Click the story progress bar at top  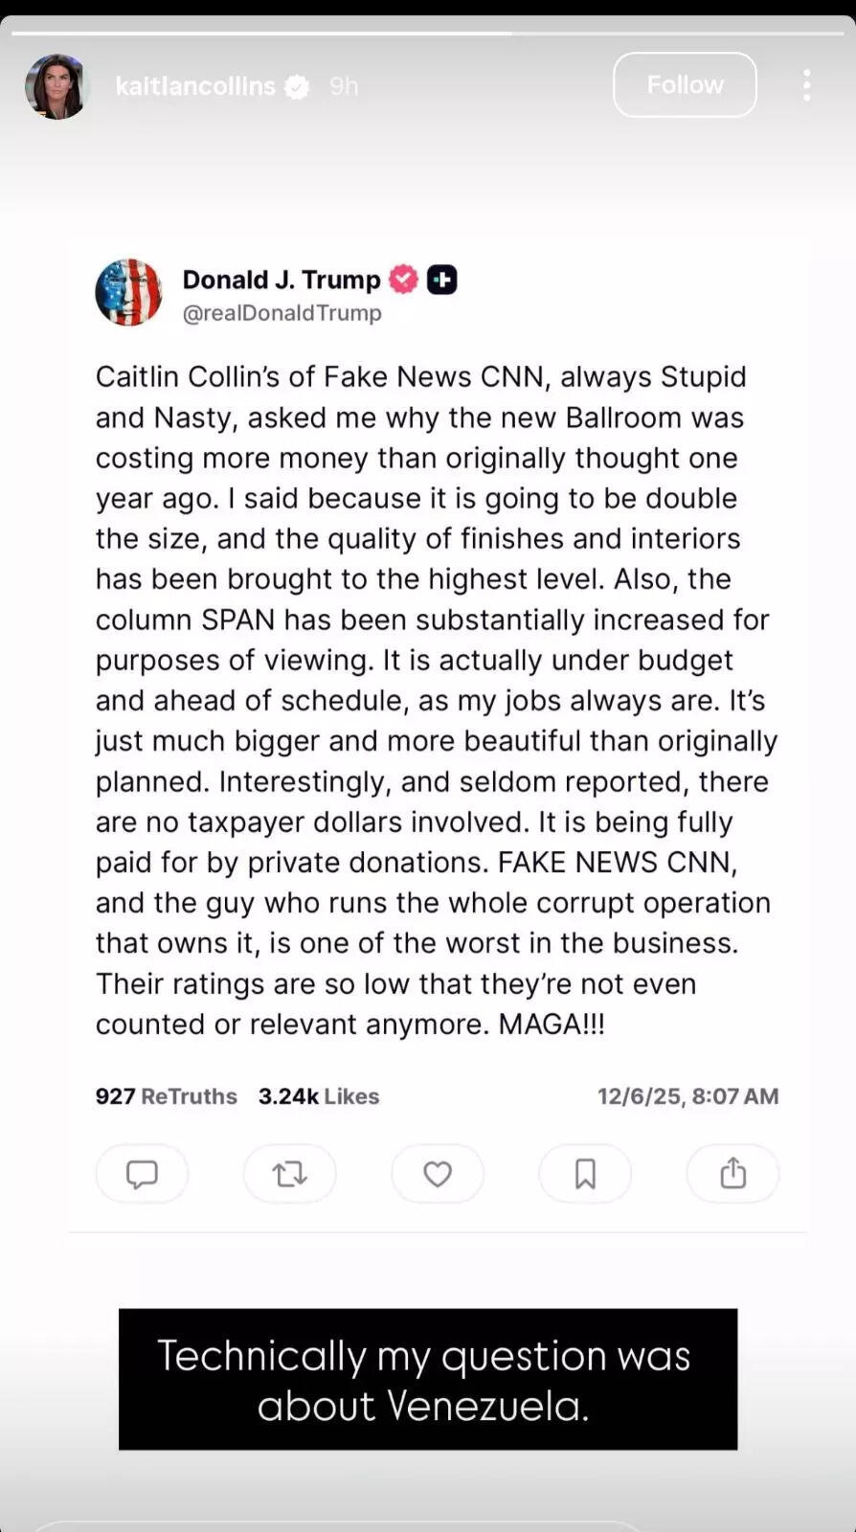coord(428,34)
